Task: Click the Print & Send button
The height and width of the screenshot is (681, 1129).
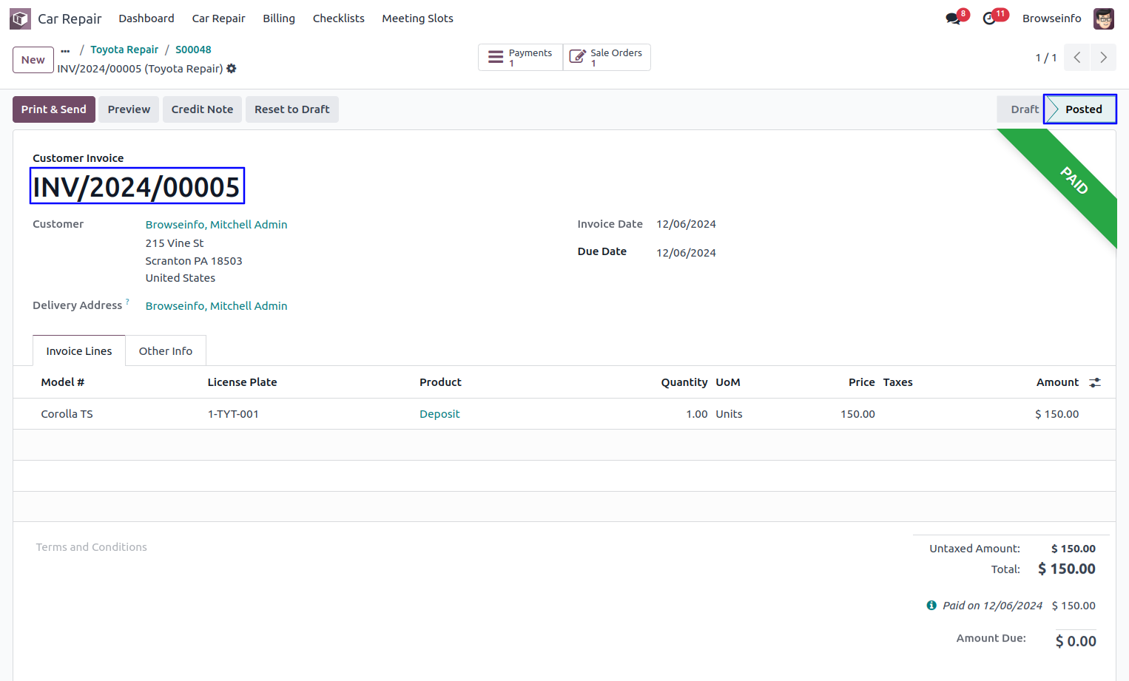Action: tap(54, 109)
